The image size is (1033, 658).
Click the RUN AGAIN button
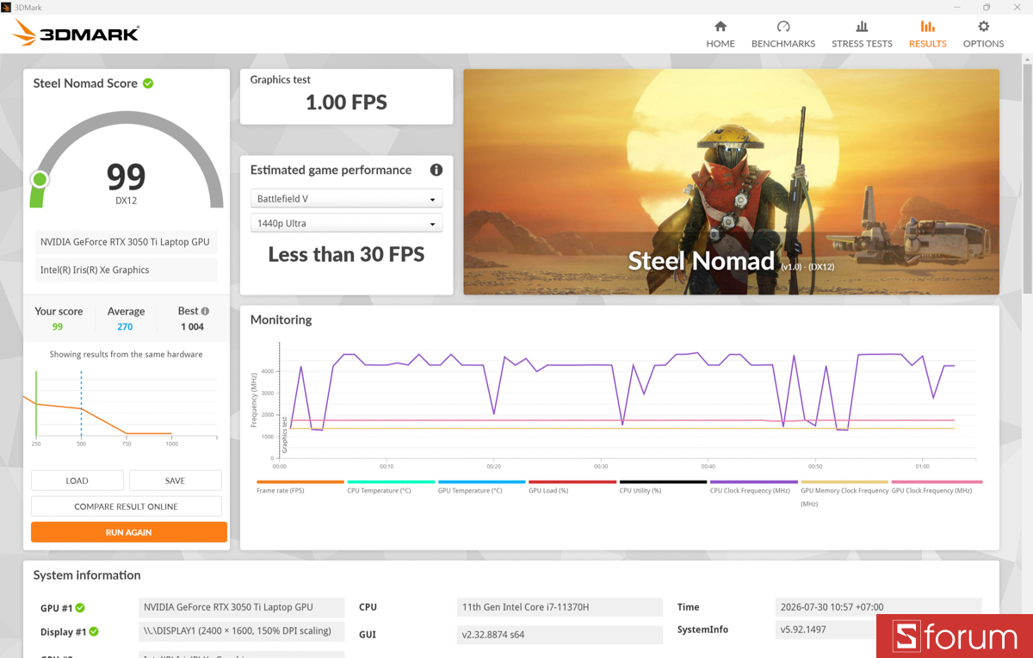[x=129, y=532]
